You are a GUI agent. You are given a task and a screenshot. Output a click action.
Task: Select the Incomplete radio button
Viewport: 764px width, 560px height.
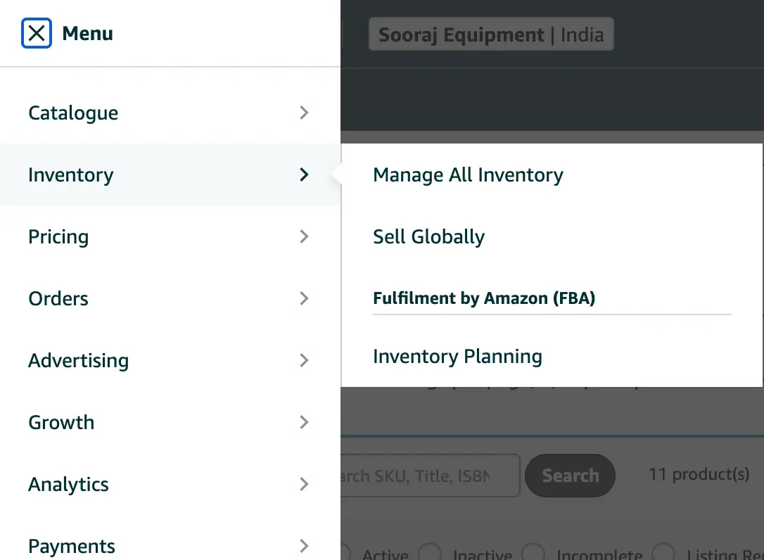[534, 554]
